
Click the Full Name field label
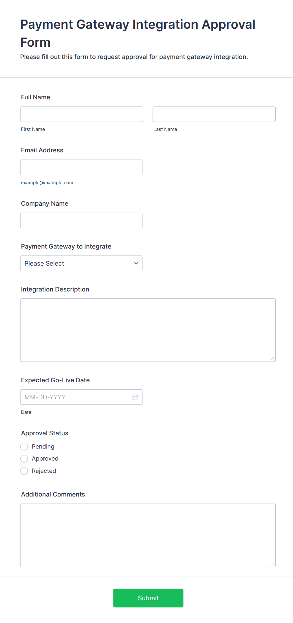click(x=36, y=97)
